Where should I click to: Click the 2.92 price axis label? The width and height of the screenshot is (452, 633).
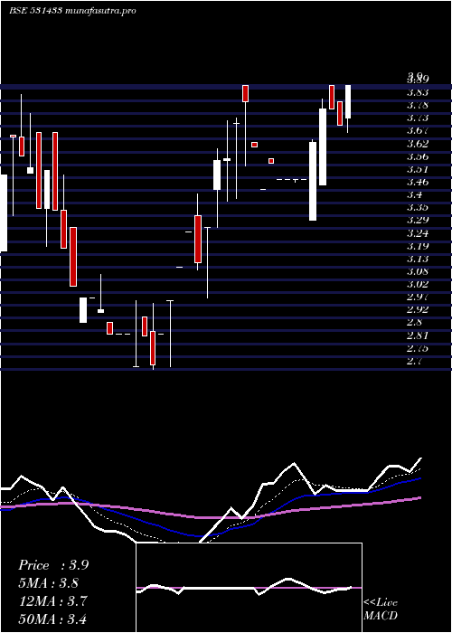pos(418,309)
